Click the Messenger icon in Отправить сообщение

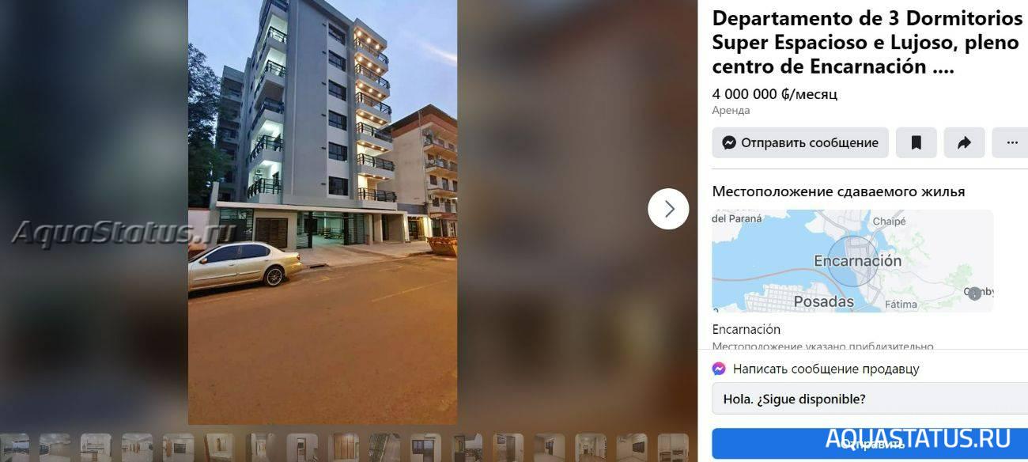[x=729, y=143]
